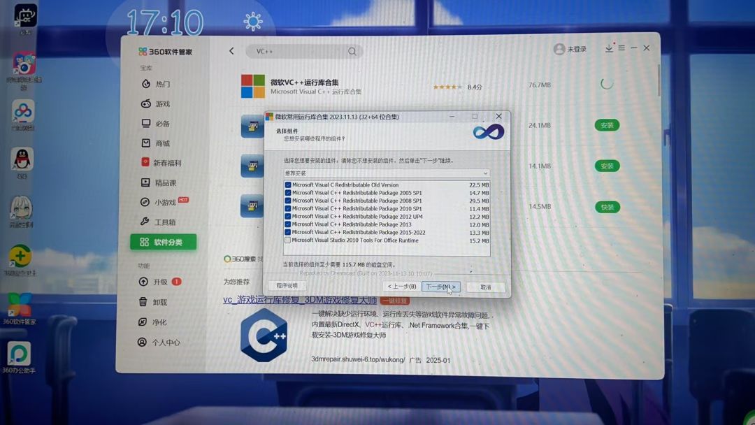This screenshot has height=425, width=755.
Task: Click the 安装 button on the 24.1MB row
Action: pos(607,125)
